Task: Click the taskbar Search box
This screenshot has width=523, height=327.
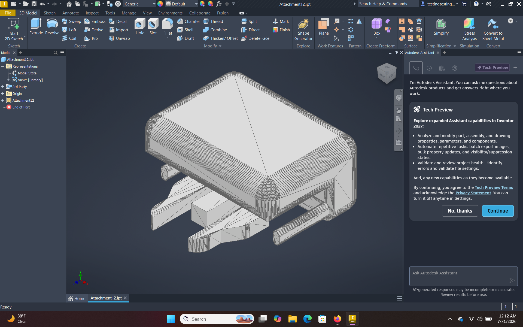Action: (x=217, y=319)
